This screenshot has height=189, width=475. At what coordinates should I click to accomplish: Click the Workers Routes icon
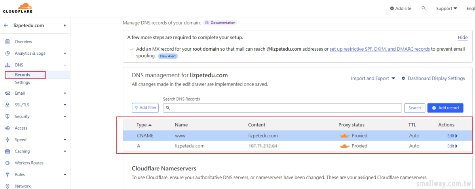pos(7,163)
